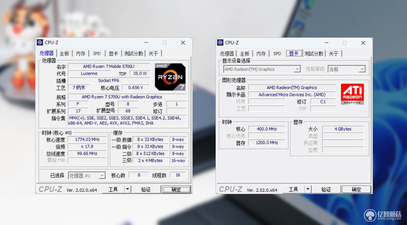Open 显卡 tab in left CPU-Z window

coord(113,53)
